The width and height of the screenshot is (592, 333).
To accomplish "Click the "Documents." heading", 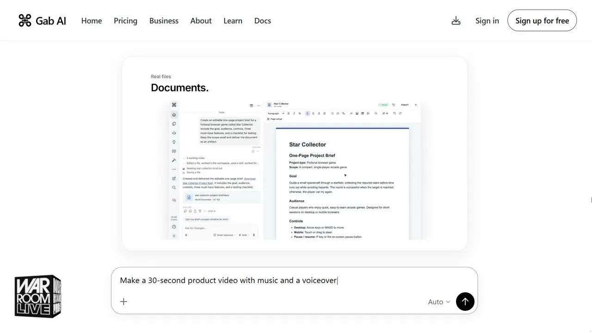I will [179, 87].
